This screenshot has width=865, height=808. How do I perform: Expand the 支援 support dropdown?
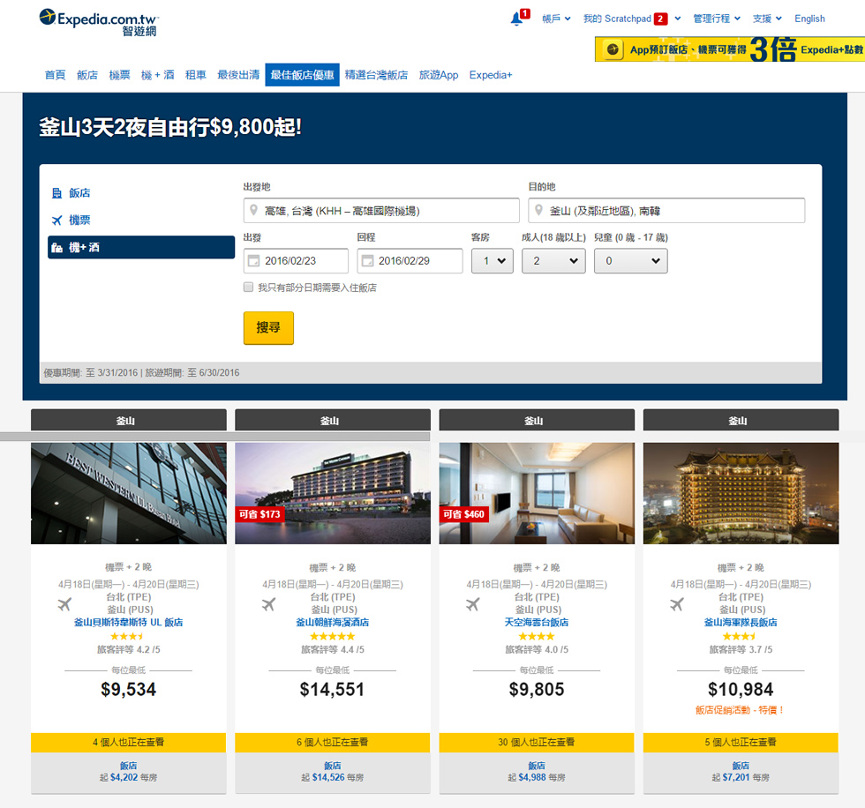[x=767, y=19]
